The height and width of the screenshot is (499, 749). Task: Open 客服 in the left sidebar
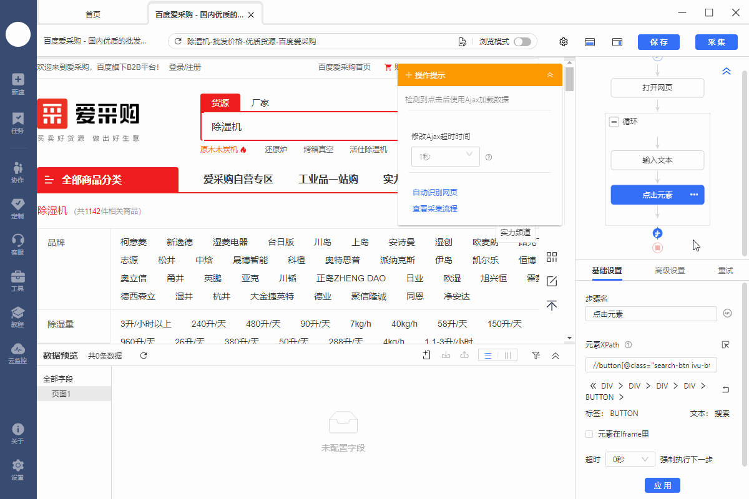17,245
